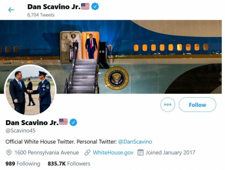Image resolution: width=225 pixels, height=170 pixels.
Task: Click the 1600 Pennsylvania Avenue location text
Action: tap(46, 153)
